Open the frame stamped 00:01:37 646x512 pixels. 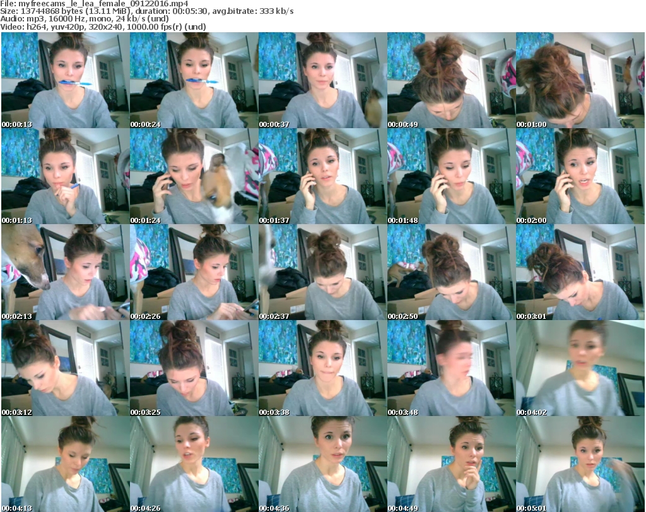coord(322,176)
